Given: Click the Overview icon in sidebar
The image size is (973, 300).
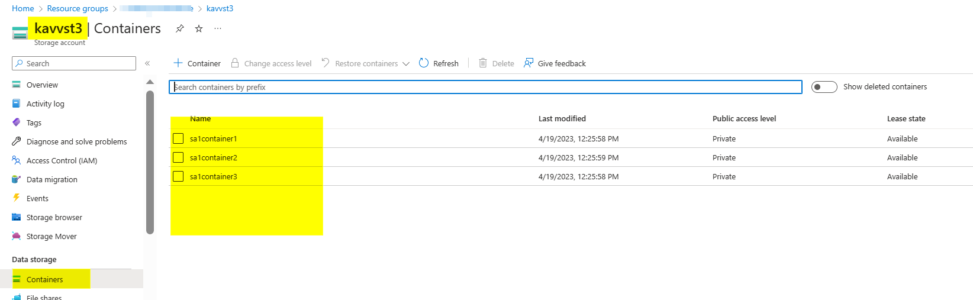Looking at the screenshot, I should [17, 85].
